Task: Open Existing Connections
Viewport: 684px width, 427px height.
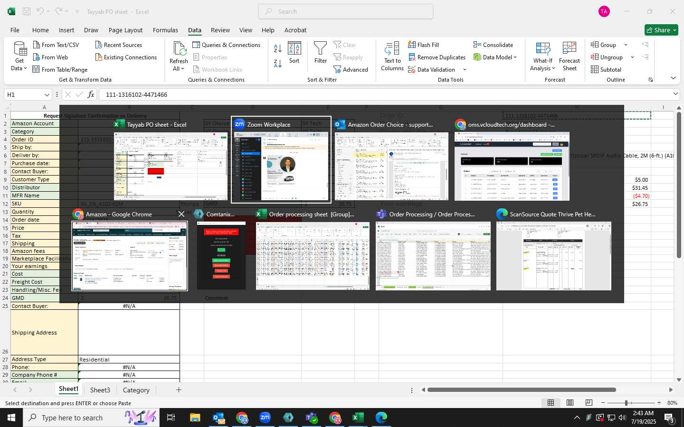Action: pos(126,57)
